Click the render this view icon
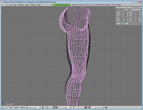The width and height of the screenshot is (143, 110). [x=106, y=107]
